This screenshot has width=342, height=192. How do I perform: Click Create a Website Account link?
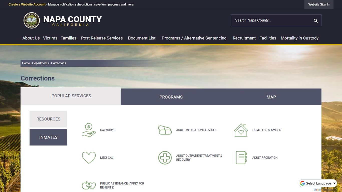click(x=27, y=4)
